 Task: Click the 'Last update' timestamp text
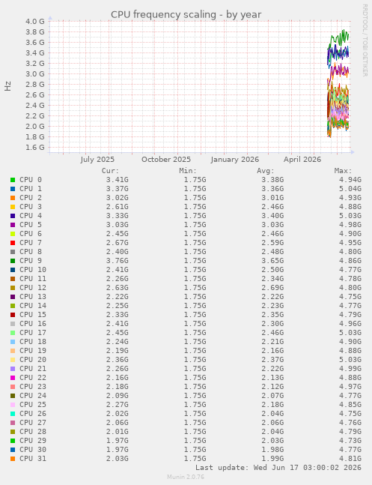pyautogui.click(x=278, y=467)
